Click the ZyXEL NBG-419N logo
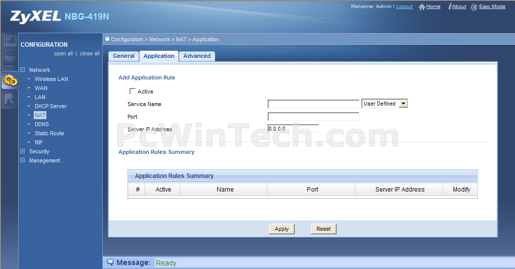 pos(60,17)
